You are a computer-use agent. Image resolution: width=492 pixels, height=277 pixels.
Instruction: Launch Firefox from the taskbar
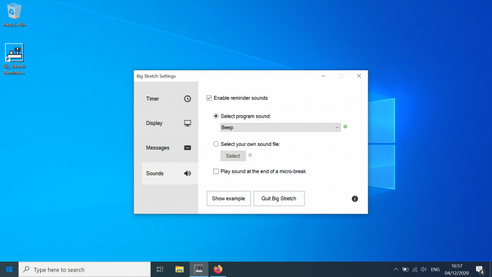coord(218,270)
